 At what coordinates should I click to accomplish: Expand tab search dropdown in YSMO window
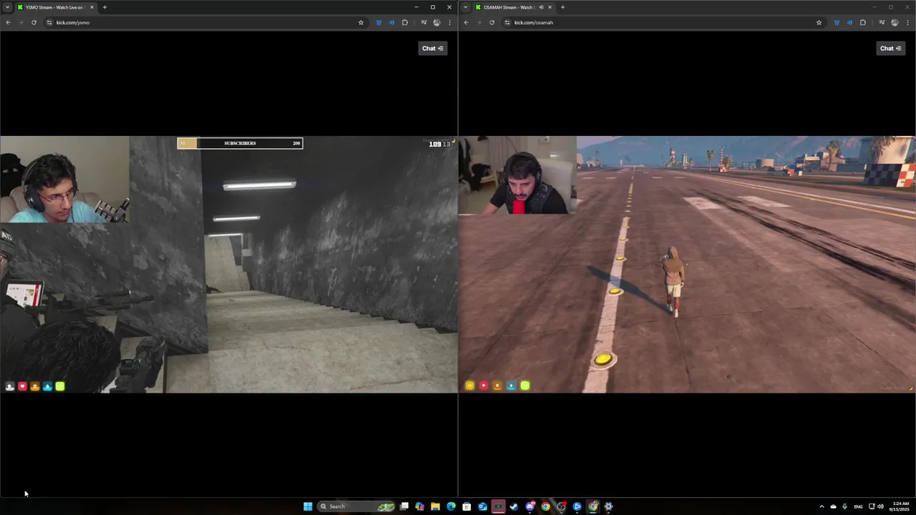(8, 7)
